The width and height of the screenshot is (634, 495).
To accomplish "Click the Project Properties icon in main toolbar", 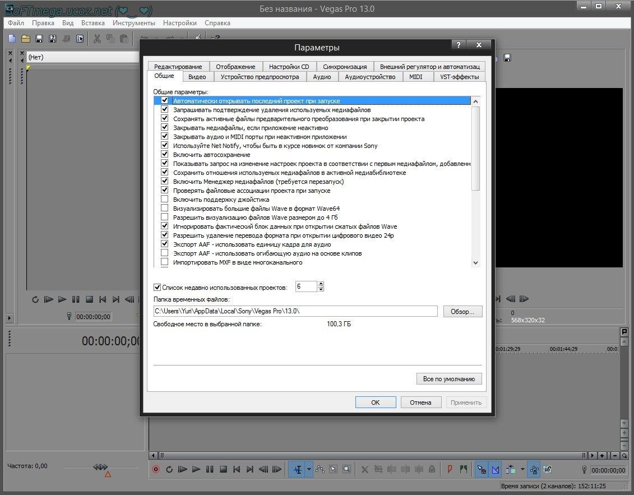I will (80, 39).
